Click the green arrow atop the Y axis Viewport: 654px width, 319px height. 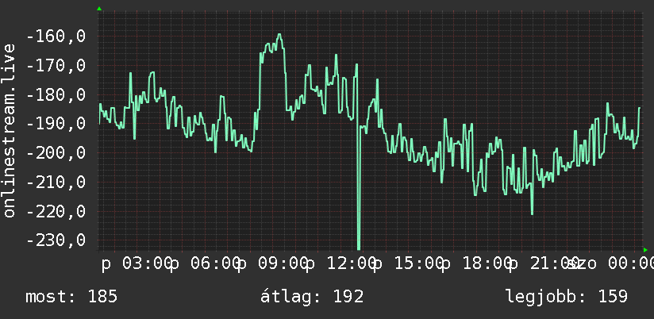click(x=99, y=9)
